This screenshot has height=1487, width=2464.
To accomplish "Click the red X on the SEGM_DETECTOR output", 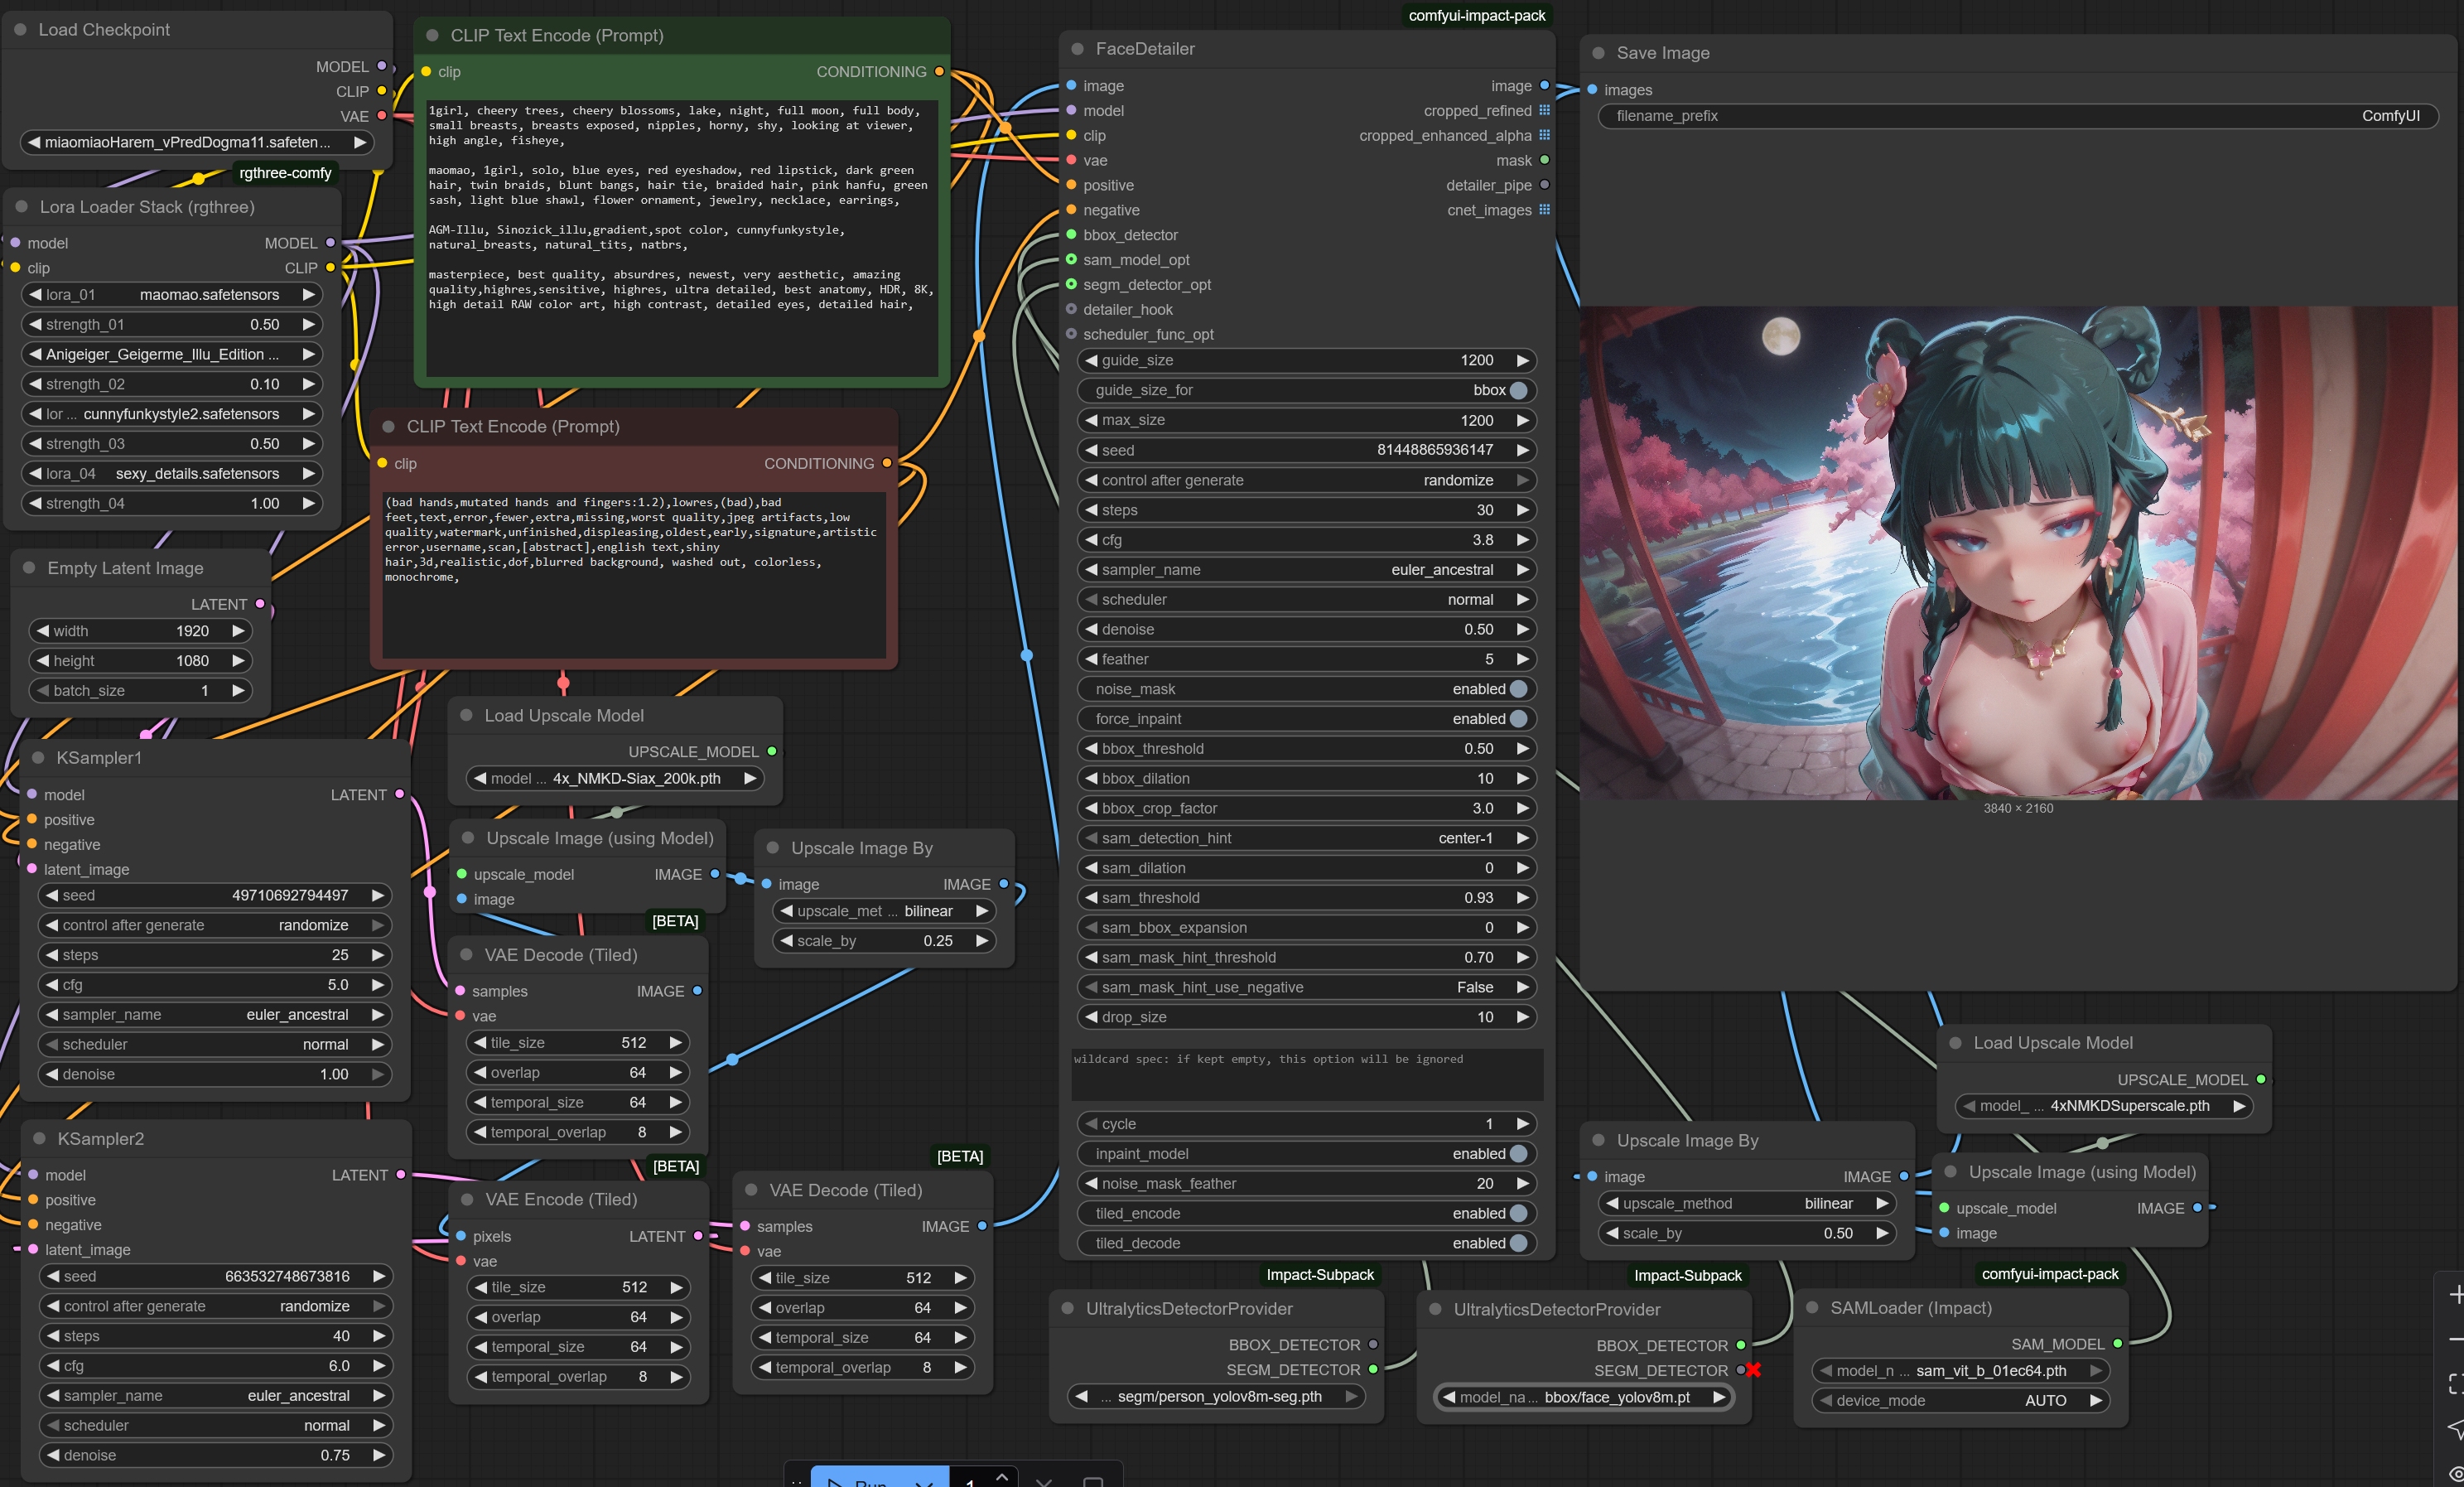I will [1753, 1370].
